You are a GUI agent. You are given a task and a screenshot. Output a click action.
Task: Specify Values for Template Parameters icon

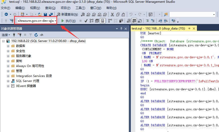[x=173, y=21]
